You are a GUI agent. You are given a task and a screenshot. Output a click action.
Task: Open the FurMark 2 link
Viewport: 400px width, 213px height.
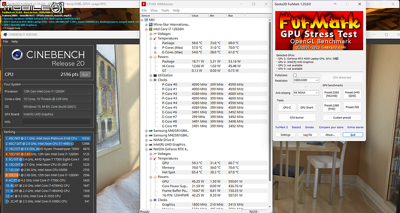point(281,127)
